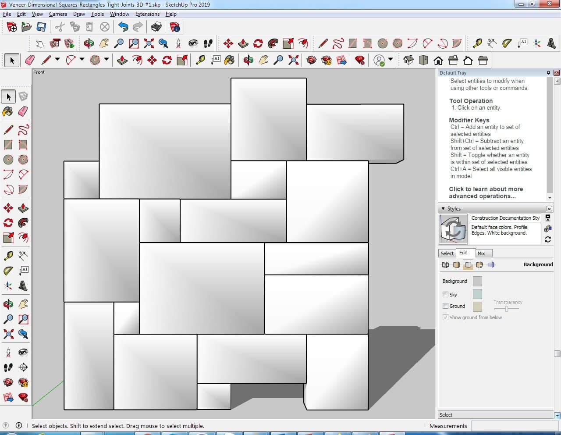
Task: Collapse the Styles panel triangle
Action: [x=443, y=209]
